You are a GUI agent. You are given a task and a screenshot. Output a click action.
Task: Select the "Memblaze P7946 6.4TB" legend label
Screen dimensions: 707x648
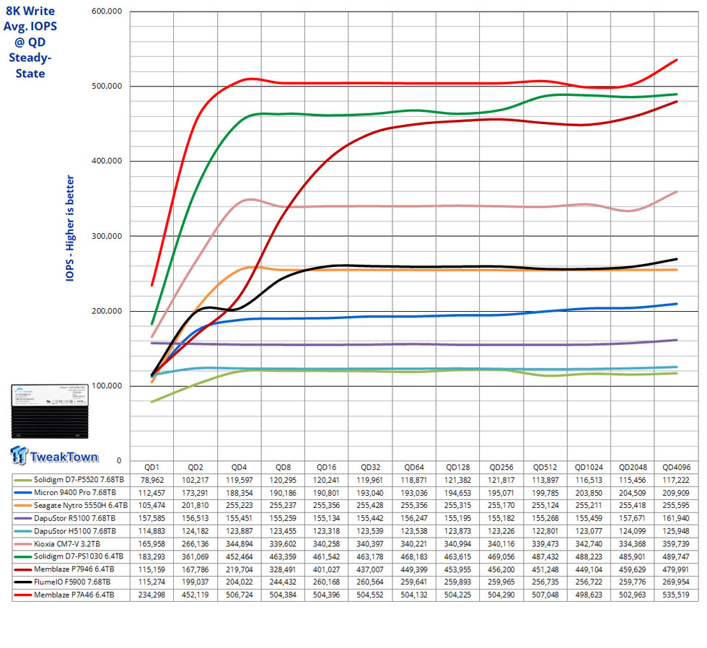(x=74, y=569)
